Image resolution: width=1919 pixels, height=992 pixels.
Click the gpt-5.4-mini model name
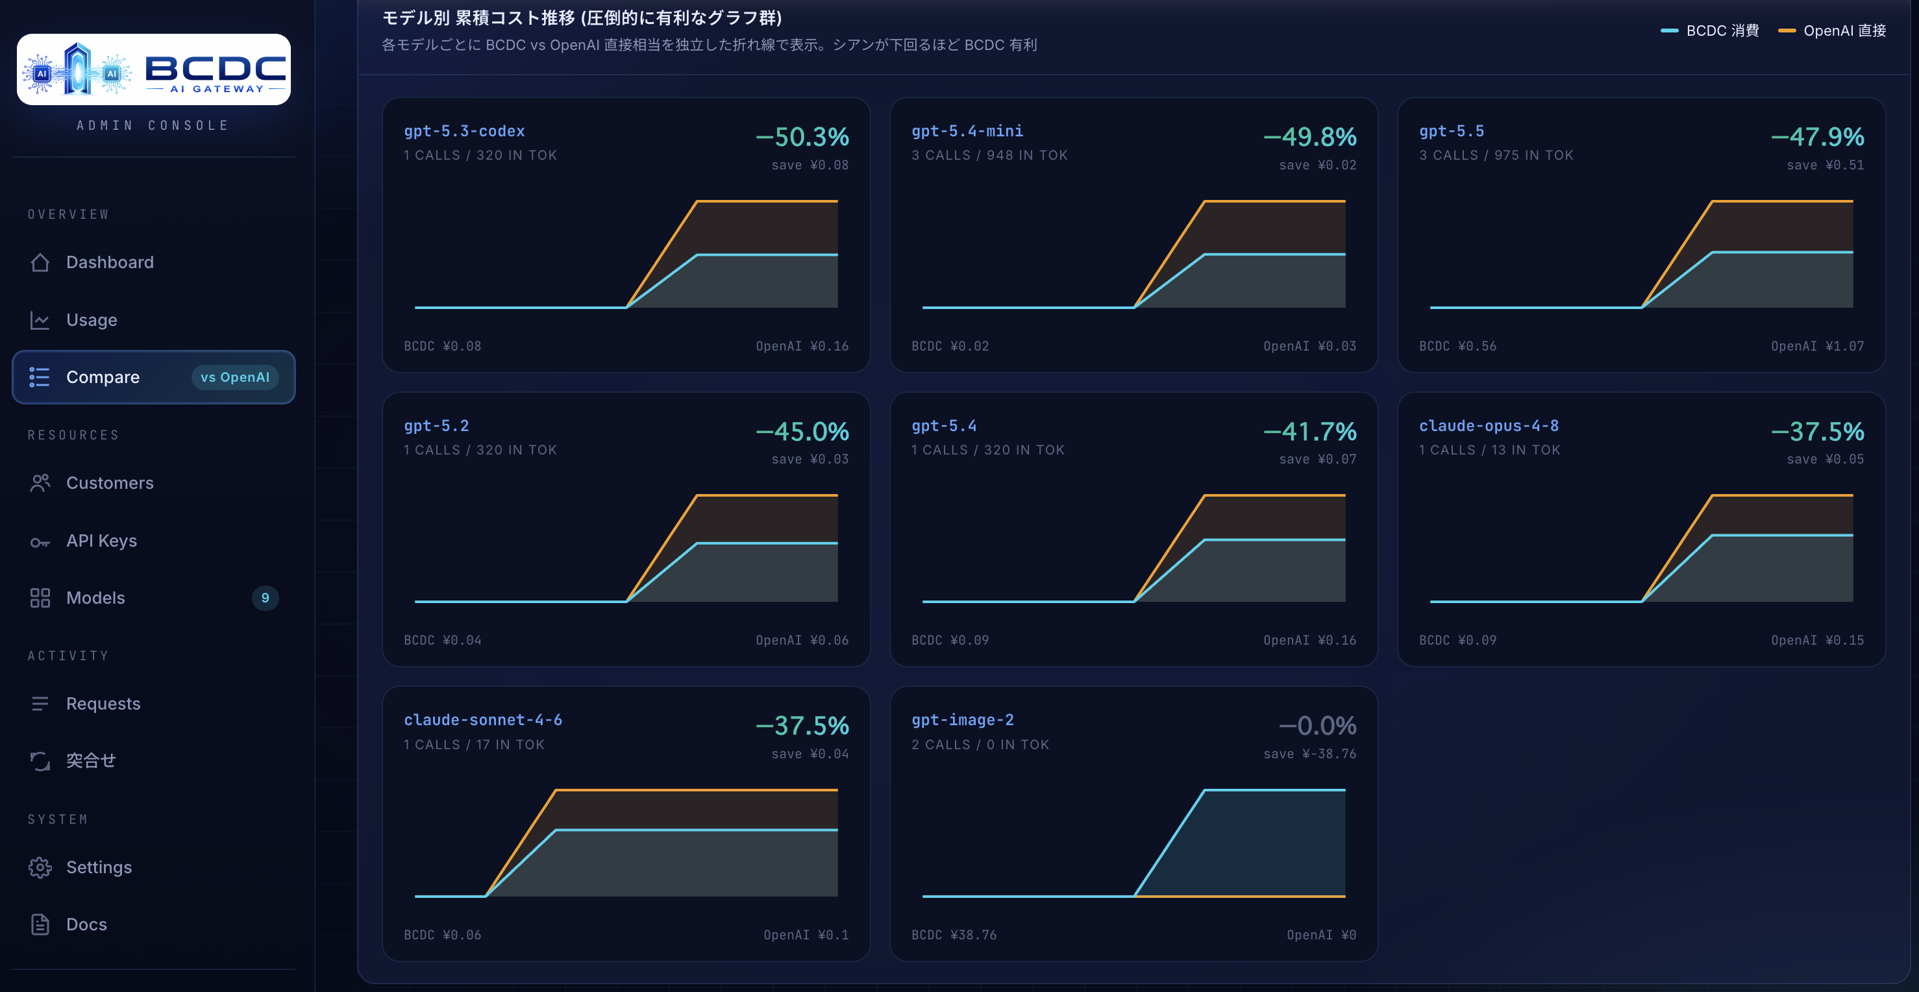(x=967, y=131)
